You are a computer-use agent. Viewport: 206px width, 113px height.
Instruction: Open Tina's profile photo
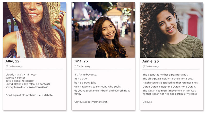pos(103,29)
